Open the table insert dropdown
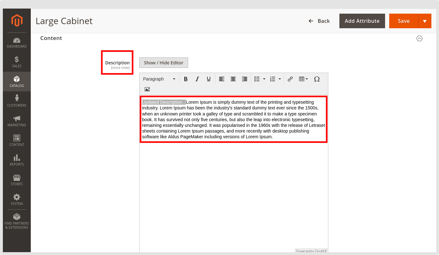This screenshot has width=439, height=255. pyautogui.click(x=303, y=79)
